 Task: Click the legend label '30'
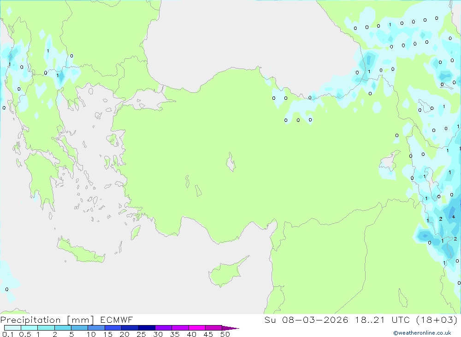(x=158, y=334)
